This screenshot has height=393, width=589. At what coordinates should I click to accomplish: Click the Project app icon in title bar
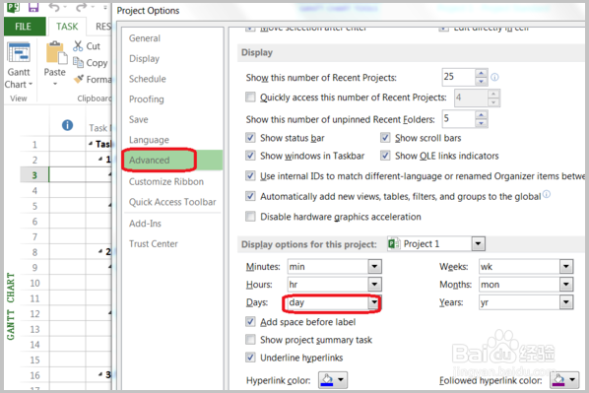coord(14,7)
